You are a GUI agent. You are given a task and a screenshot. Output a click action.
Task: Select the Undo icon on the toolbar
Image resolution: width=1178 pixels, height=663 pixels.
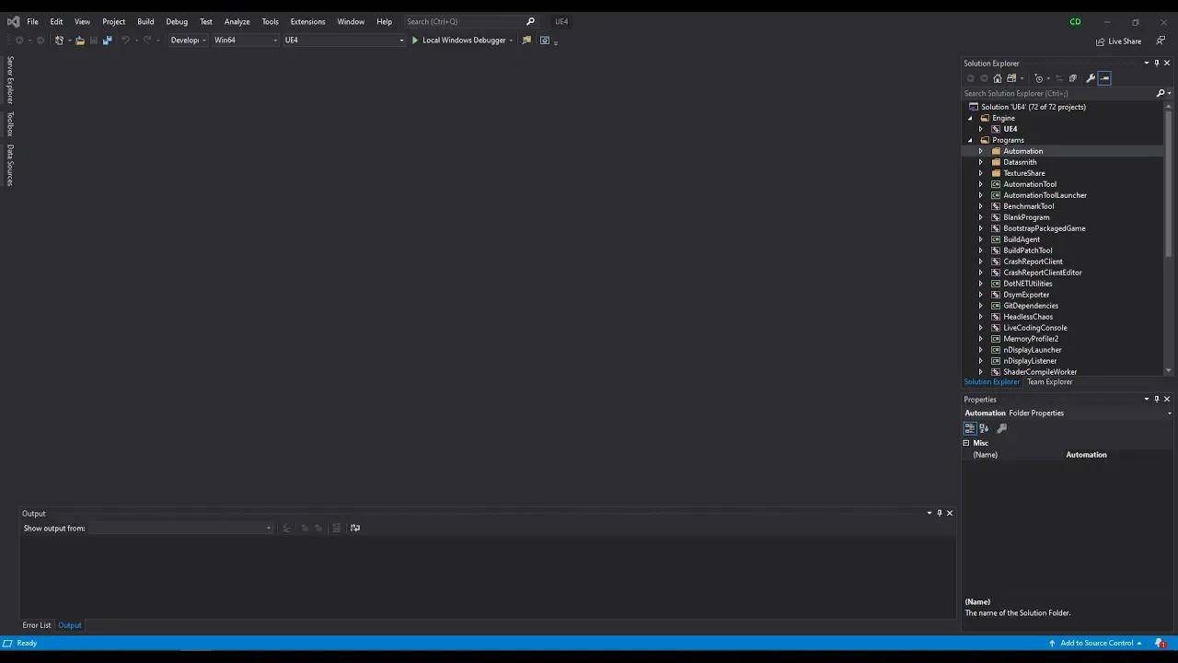124,40
